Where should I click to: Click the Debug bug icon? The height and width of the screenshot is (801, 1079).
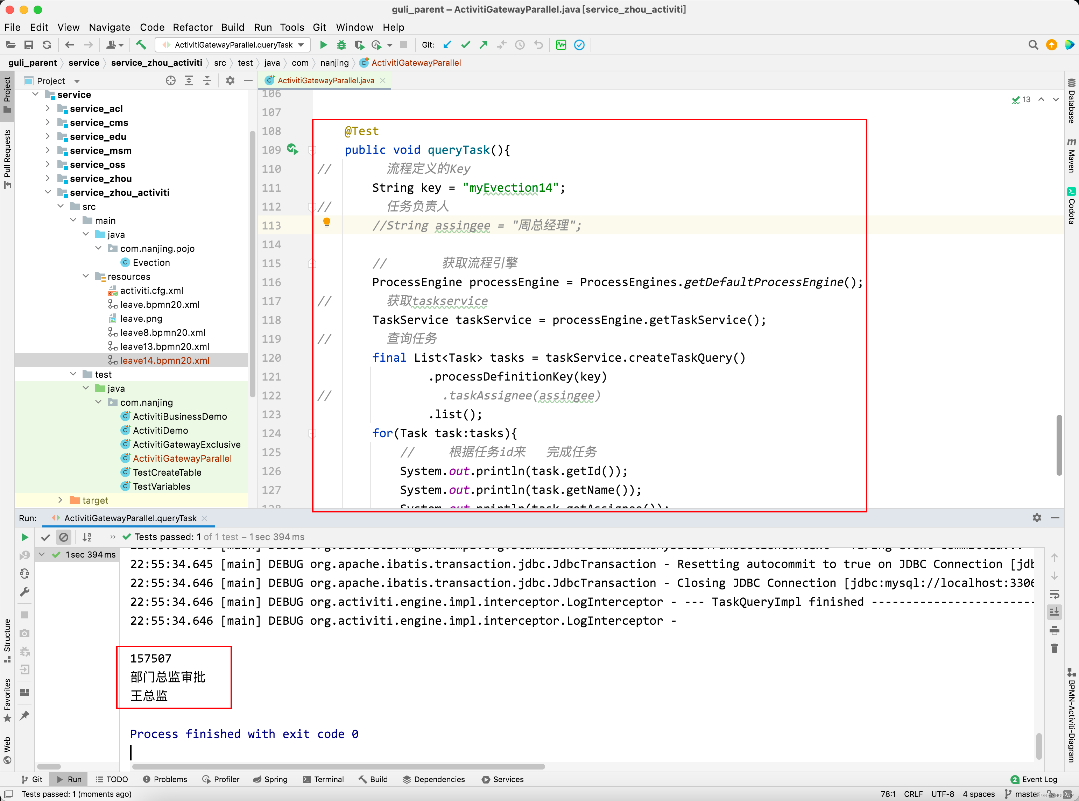341,45
